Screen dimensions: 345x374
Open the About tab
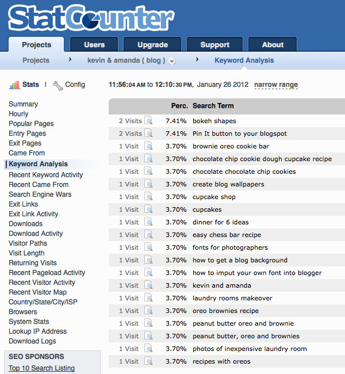pyautogui.click(x=273, y=45)
